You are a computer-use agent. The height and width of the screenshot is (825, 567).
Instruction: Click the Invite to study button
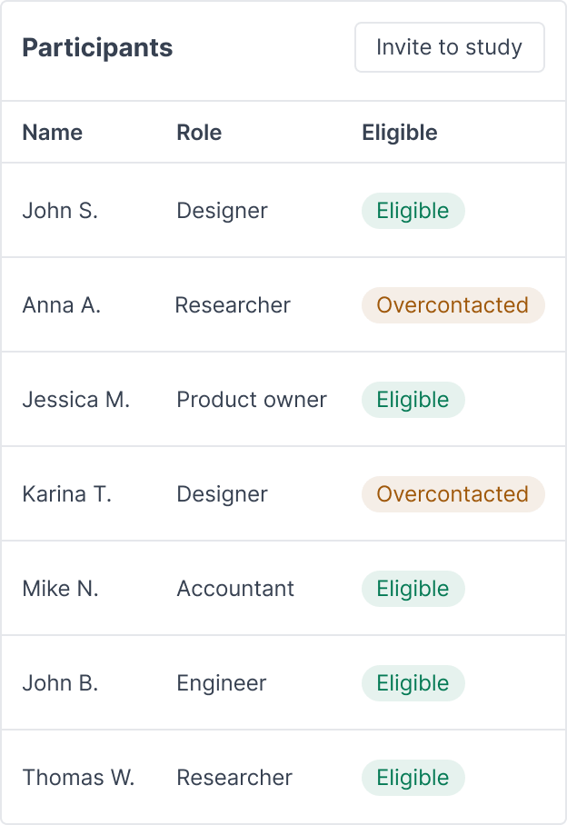(450, 47)
